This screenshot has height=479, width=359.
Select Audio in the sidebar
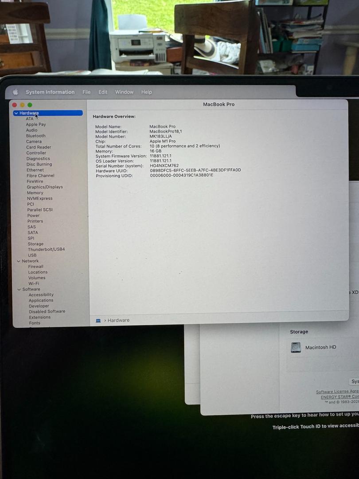[32, 130]
